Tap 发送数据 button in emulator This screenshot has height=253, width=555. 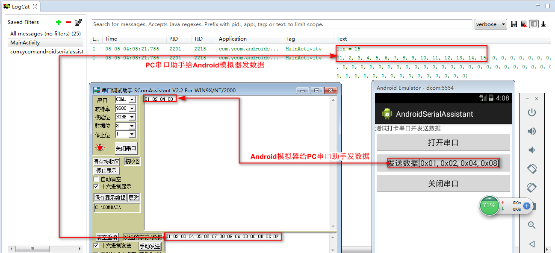(x=443, y=163)
